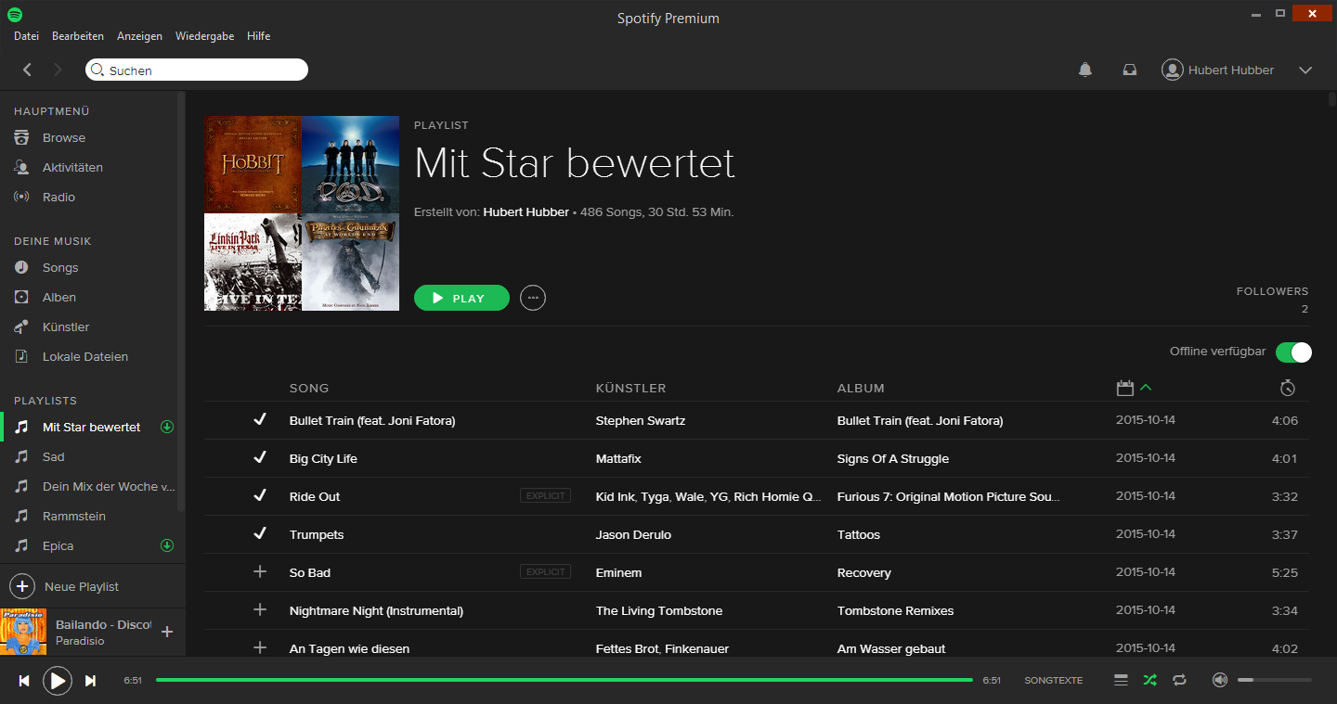Screen dimensions: 1337x704
Task: Go back with the left arrow
Action: tap(27, 70)
